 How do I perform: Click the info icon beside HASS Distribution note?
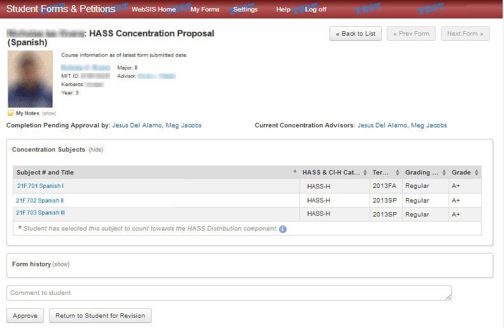pos(283,229)
